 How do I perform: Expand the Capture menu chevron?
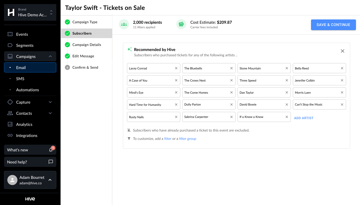[x=50, y=102]
